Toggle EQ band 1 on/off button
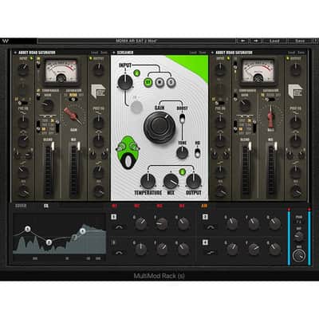 point(114,217)
